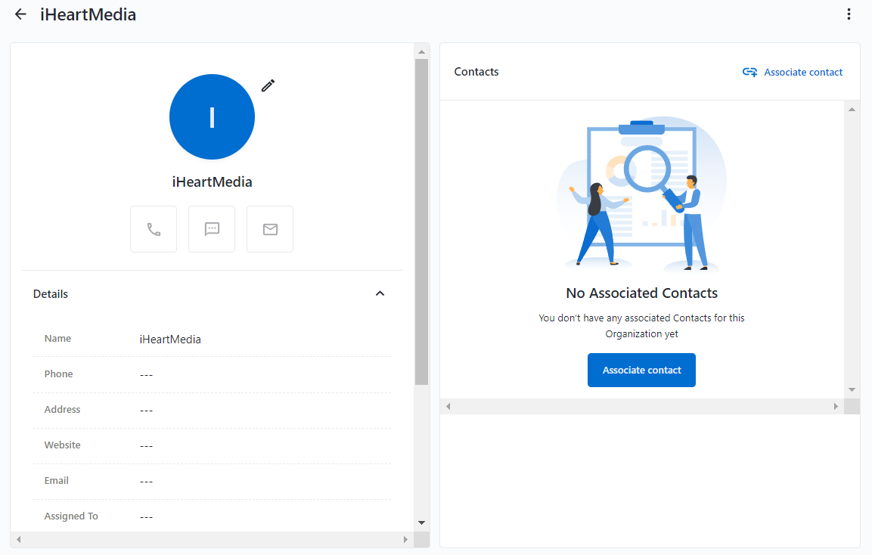The image size is (872, 555).
Task: Click the Website field empty value
Action: 146,446
